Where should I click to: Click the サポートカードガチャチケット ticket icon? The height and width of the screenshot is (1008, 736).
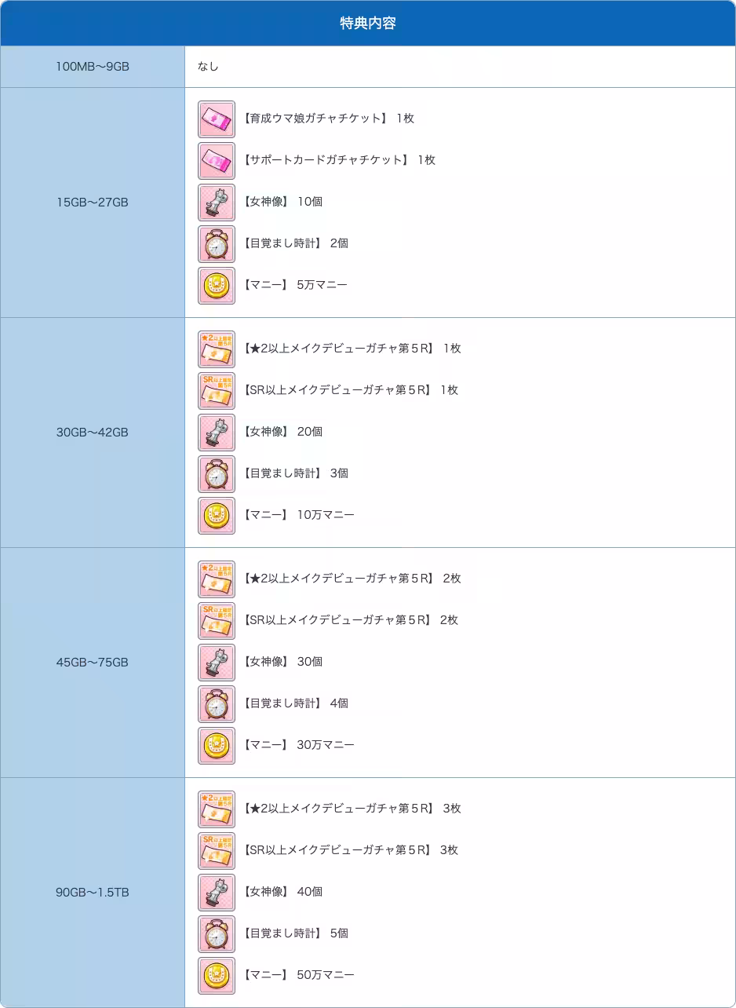click(216, 161)
